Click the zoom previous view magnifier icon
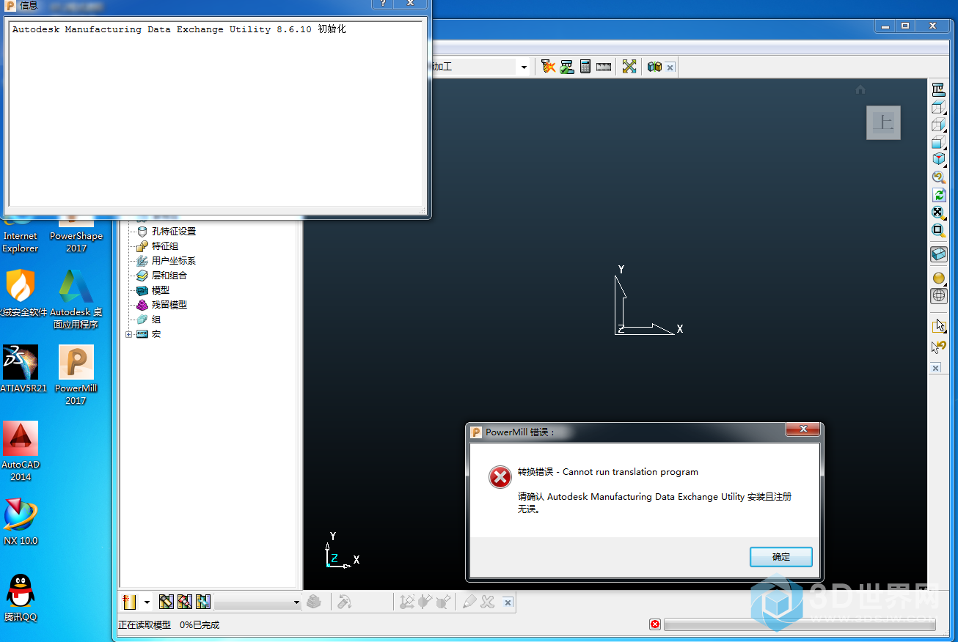The image size is (958, 642). point(939,177)
